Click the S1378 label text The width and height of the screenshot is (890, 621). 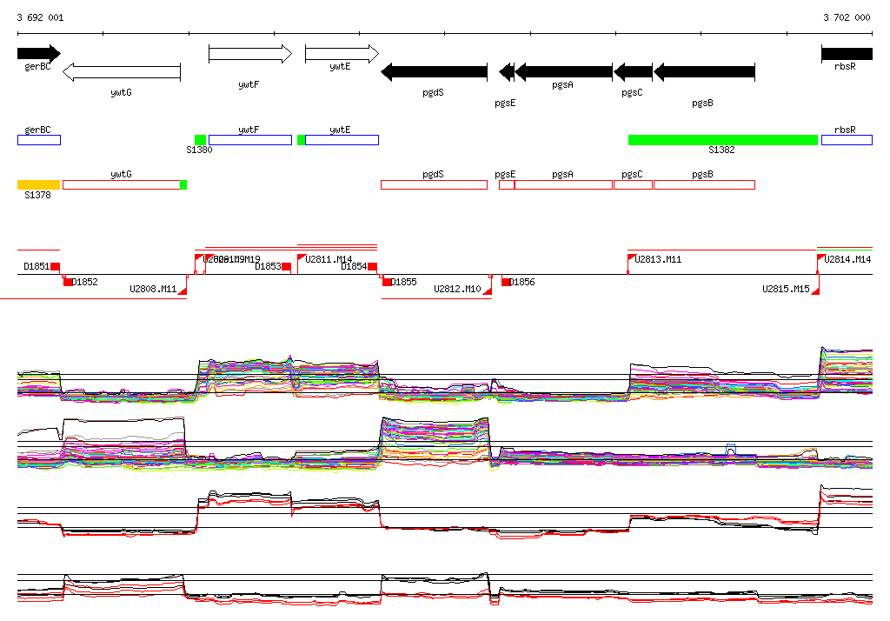pos(37,195)
